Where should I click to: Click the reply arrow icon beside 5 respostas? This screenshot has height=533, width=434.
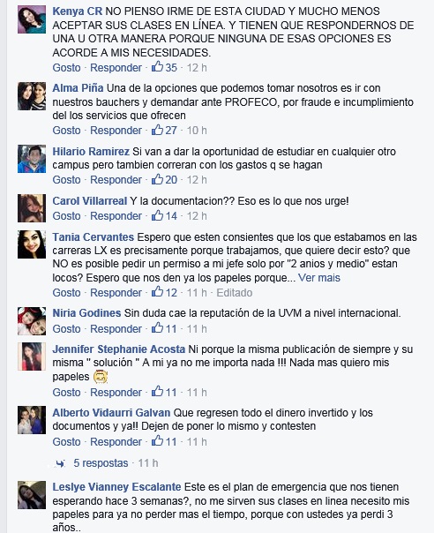click(x=61, y=463)
